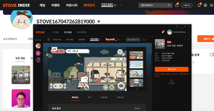Open the 마이인디 menu on website
The image size is (214, 111).
coord(89,5)
